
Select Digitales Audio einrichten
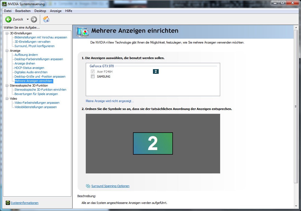(x=31, y=72)
